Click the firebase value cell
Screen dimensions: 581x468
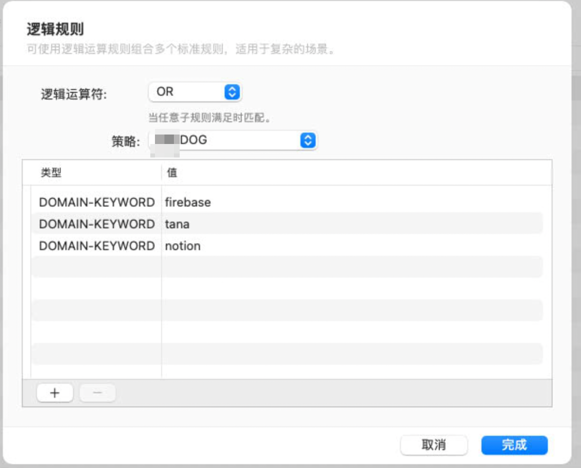coord(188,202)
